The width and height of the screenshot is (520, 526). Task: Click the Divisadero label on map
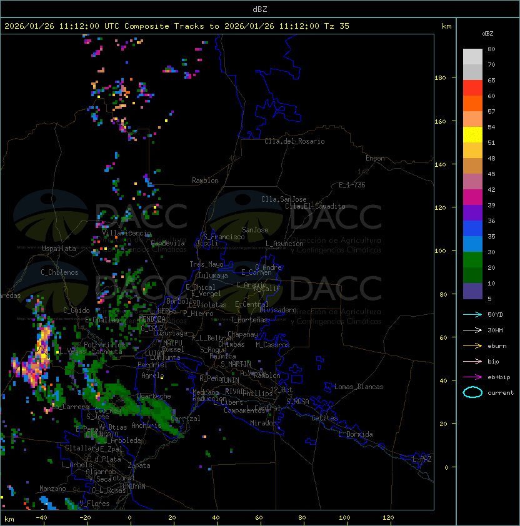(277, 310)
